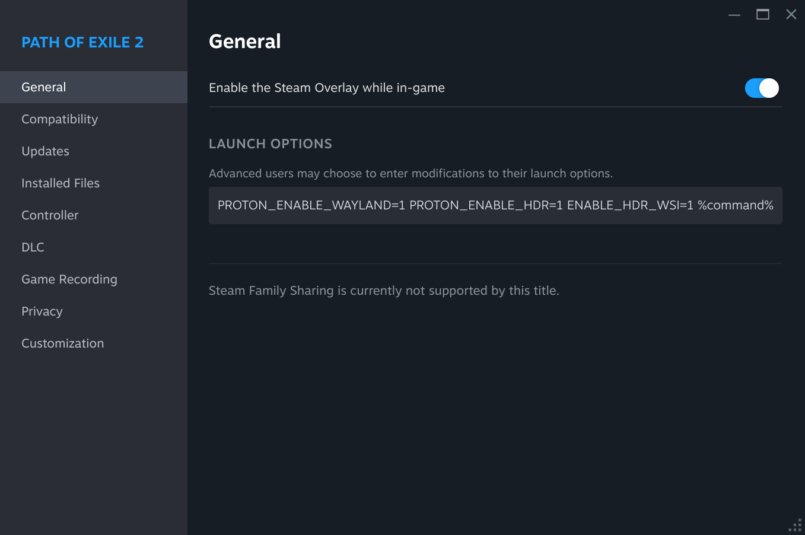Click into the launch options text field
805x535 pixels.
pos(495,205)
